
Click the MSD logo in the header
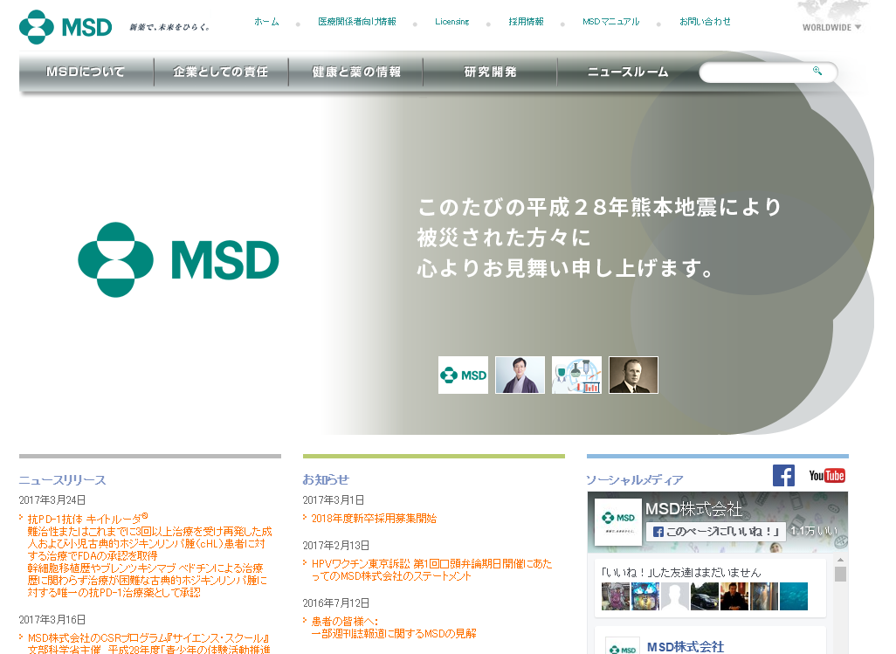(x=65, y=27)
